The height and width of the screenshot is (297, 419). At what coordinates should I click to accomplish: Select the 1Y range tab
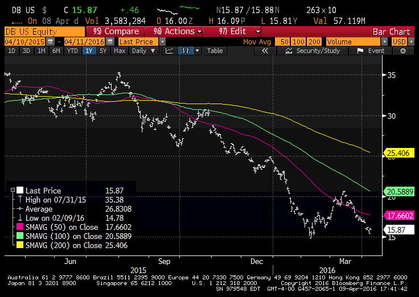(x=89, y=51)
